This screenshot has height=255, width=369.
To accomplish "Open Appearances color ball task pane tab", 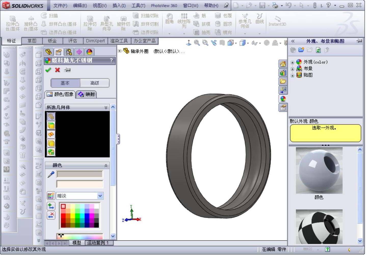I will (283, 99).
